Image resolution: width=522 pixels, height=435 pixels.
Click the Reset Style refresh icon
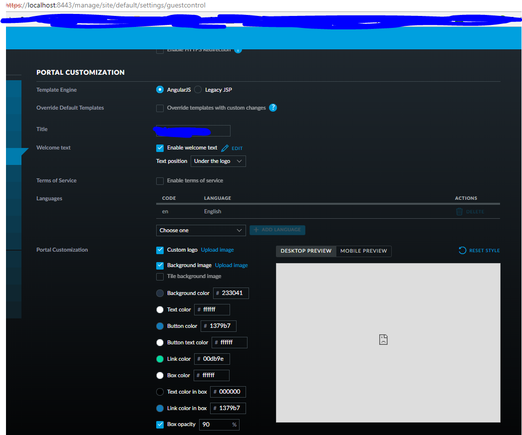click(463, 251)
